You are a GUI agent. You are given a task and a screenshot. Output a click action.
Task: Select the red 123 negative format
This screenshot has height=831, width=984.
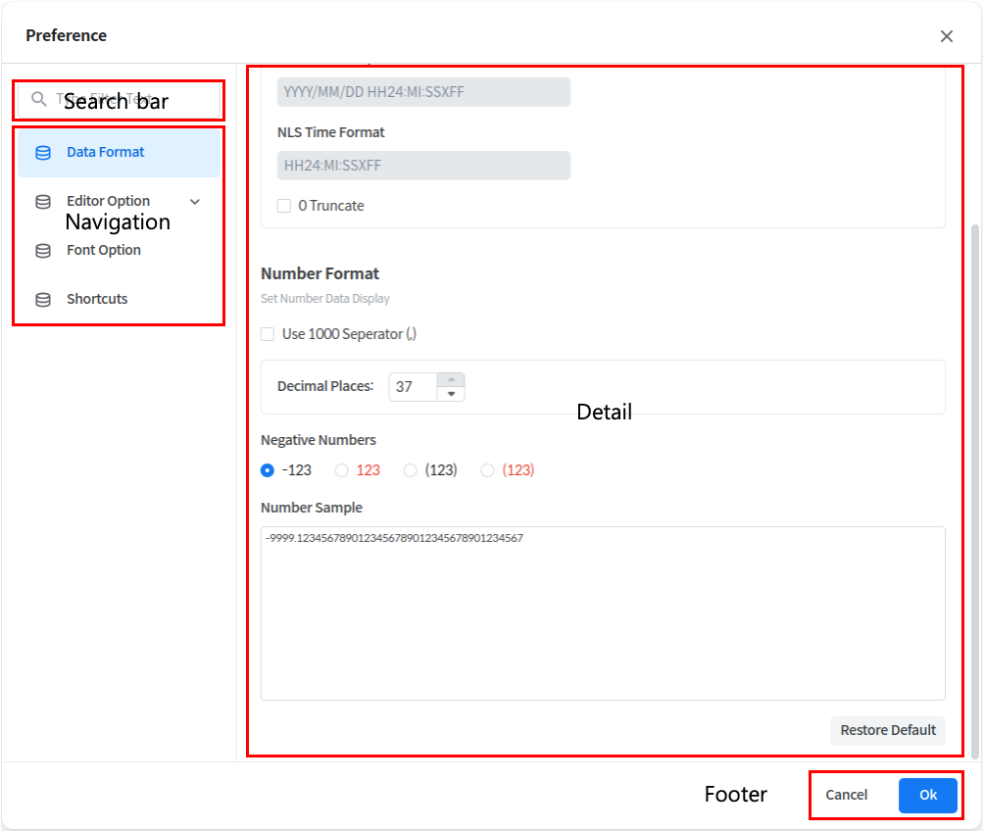click(342, 470)
